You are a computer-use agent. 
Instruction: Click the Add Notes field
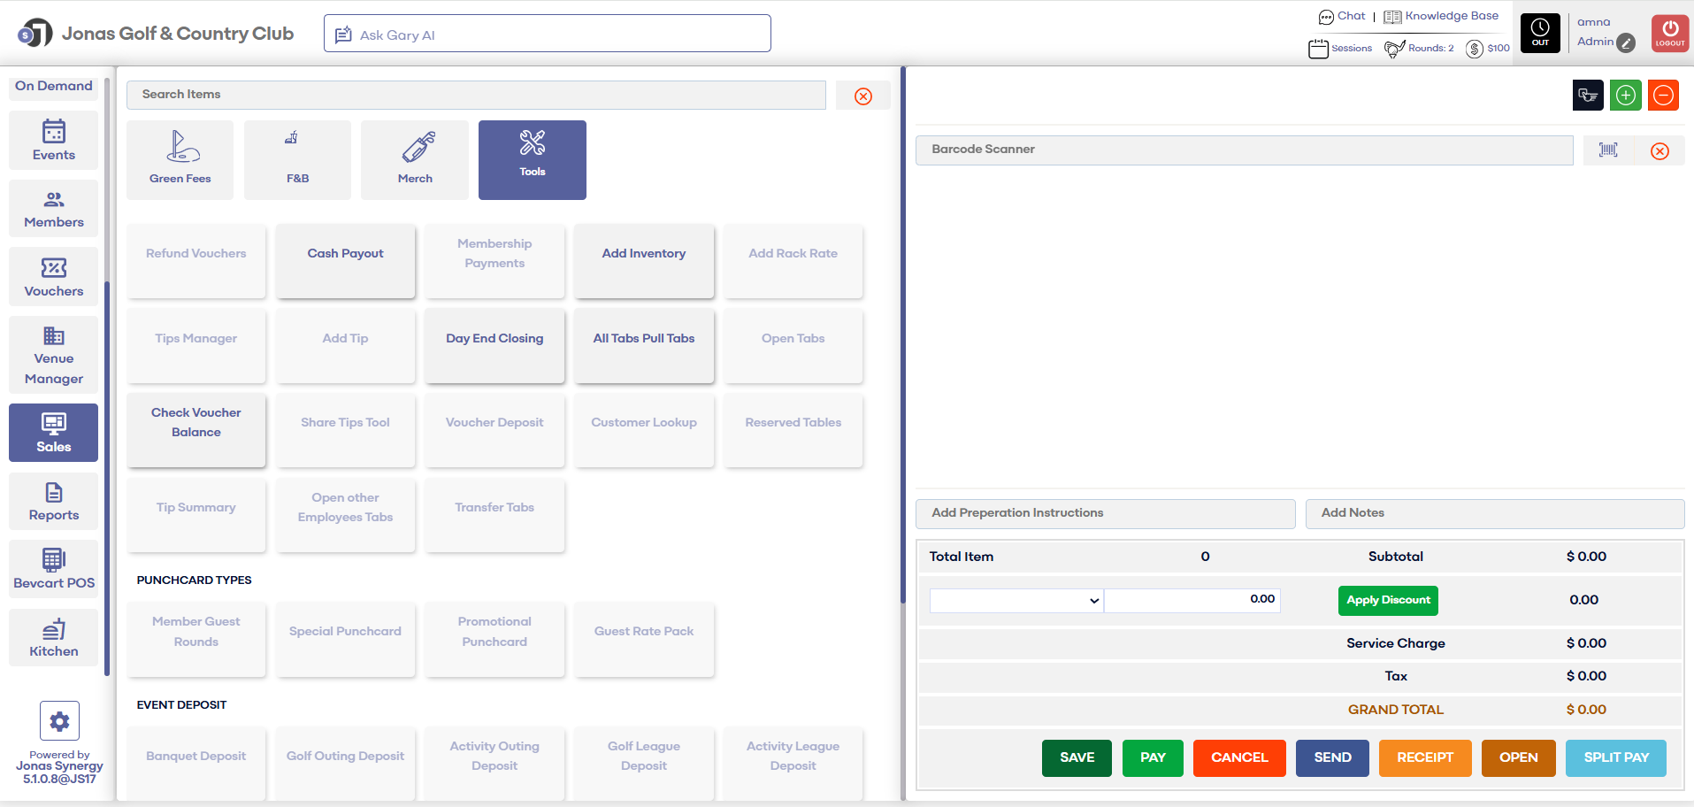coord(1495,513)
